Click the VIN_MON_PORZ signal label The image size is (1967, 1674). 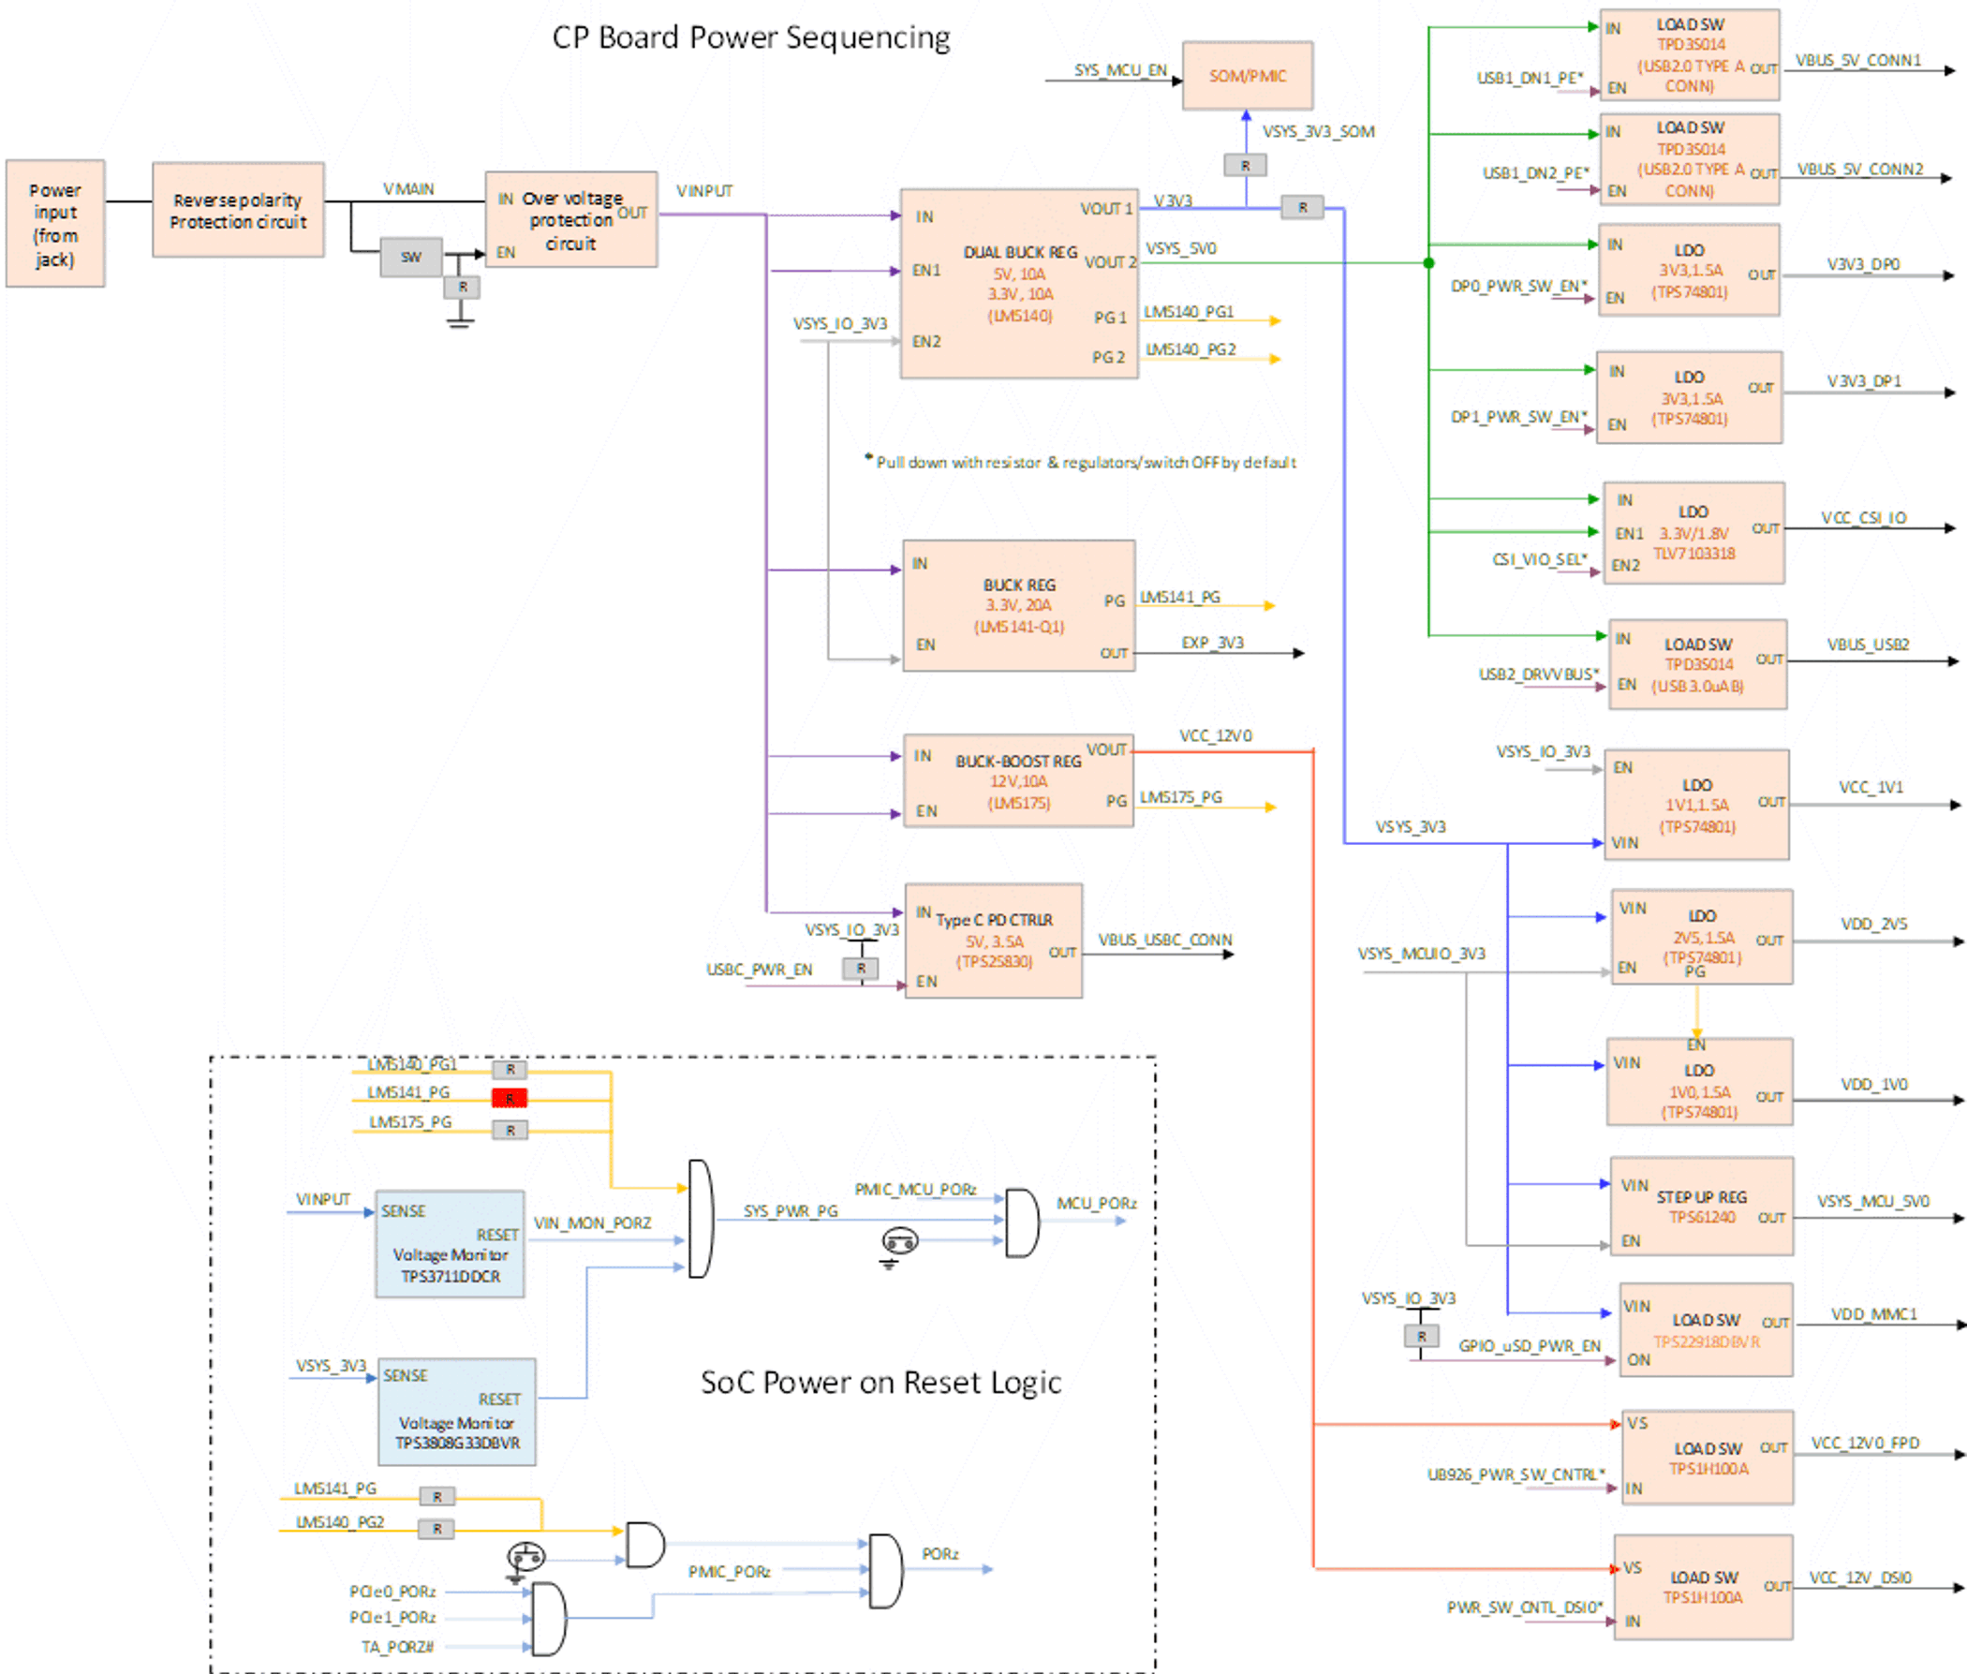click(x=592, y=1223)
